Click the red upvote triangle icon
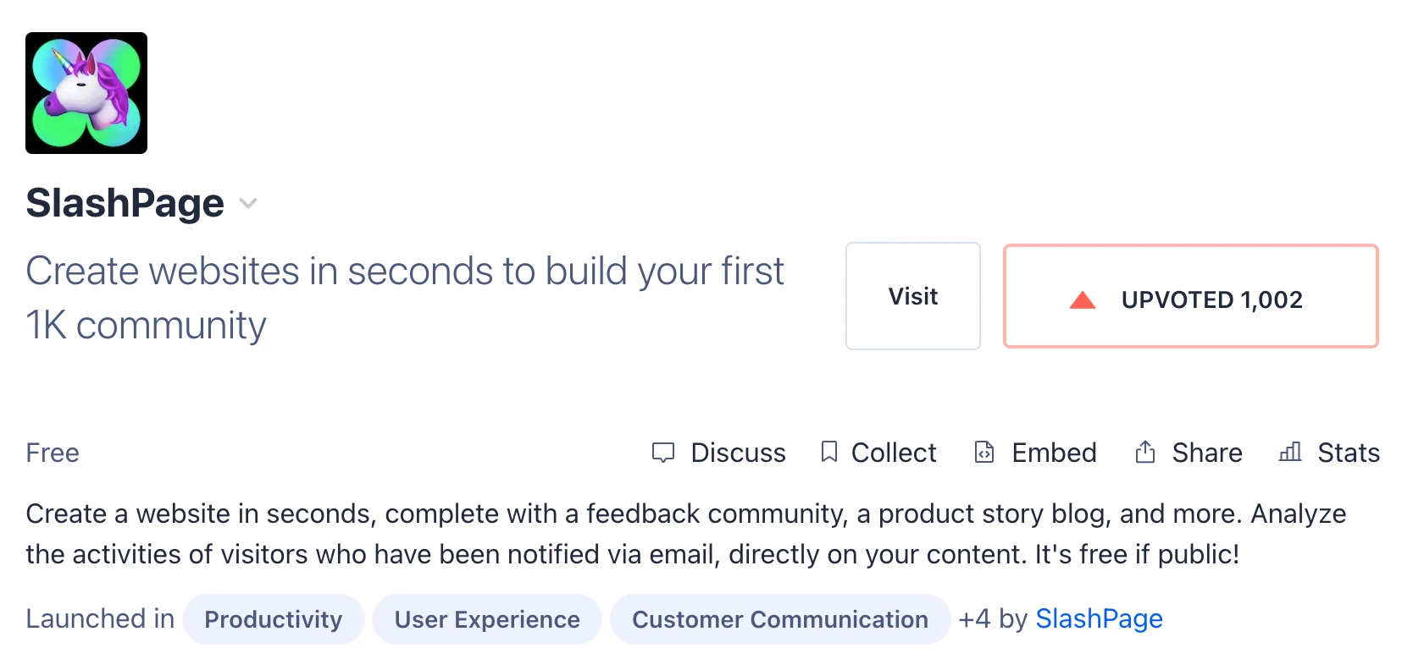The image size is (1413, 670). (1083, 299)
